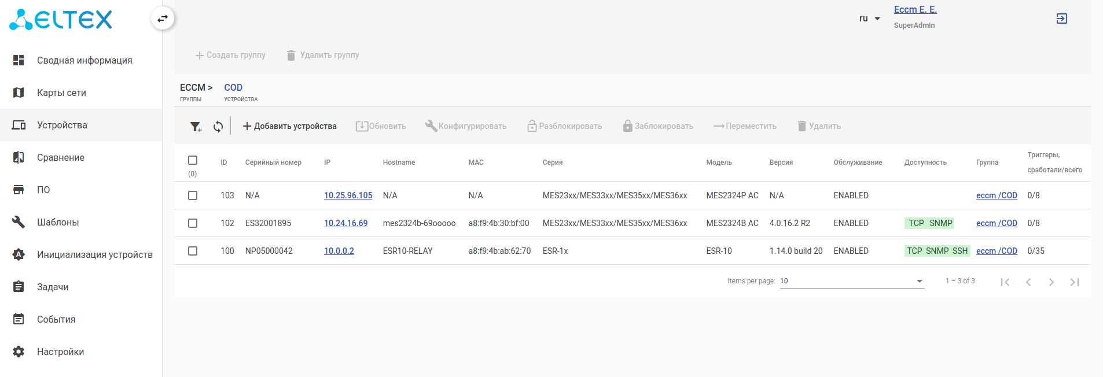Go to the first page of results
1103x377 pixels.
pyautogui.click(x=1005, y=282)
